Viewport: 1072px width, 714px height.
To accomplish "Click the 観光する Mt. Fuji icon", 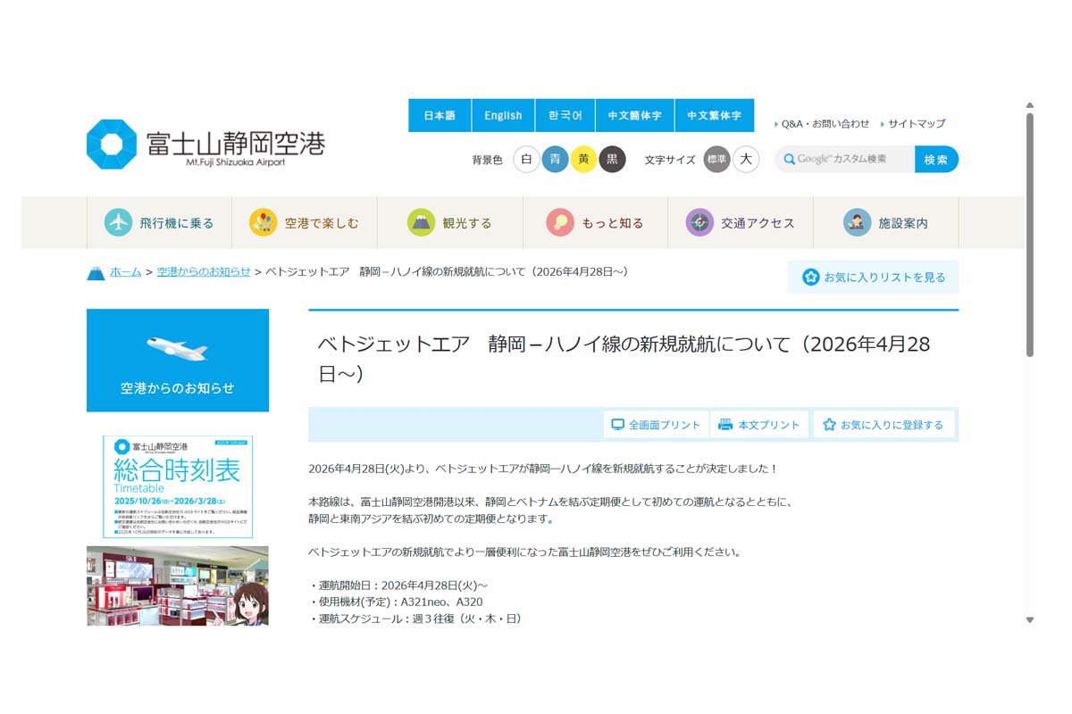I will (x=422, y=223).
